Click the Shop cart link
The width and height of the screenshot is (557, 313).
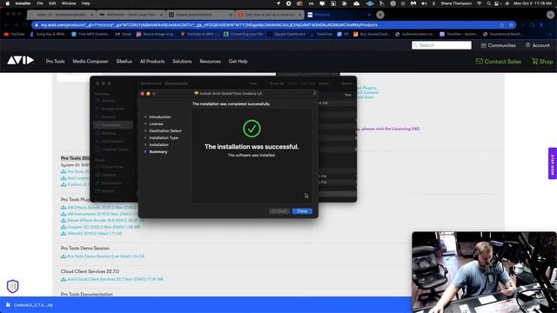coord(542,62)
